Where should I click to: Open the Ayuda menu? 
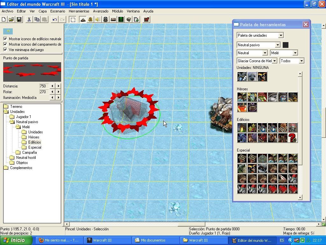pos(148,11)
